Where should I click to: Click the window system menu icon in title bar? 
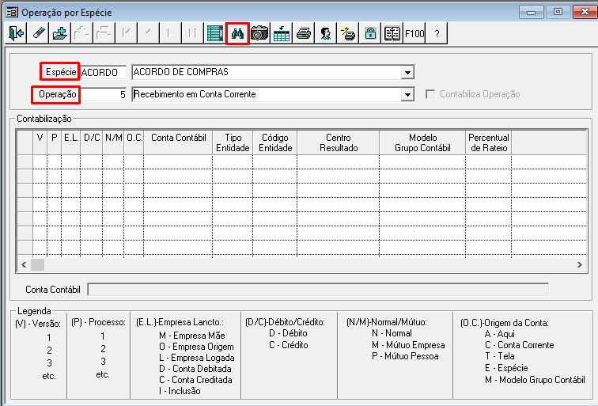pos(12,12)
